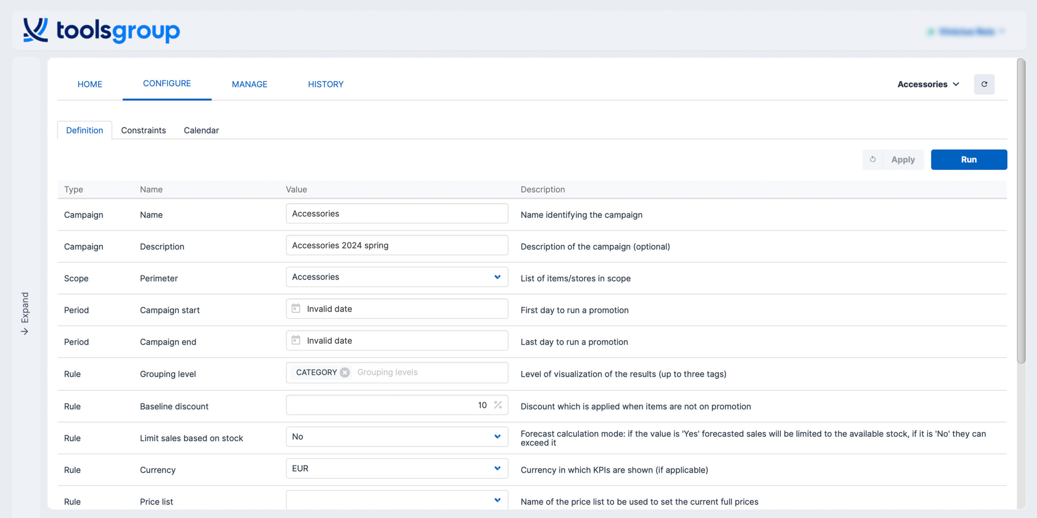Click the Campaign end date field

point(397,340)
